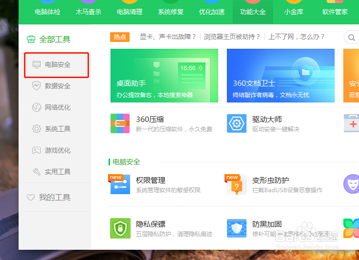The height and width of the screenshot is (260, 359).
Task: Open 防黑加固 title text
Action: 267,224
